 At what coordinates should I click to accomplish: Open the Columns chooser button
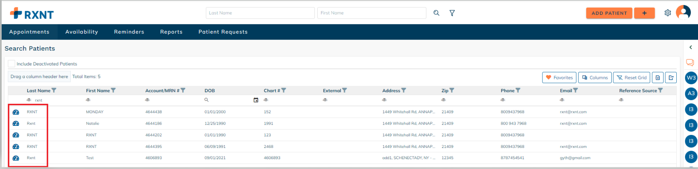pos(595,78)
